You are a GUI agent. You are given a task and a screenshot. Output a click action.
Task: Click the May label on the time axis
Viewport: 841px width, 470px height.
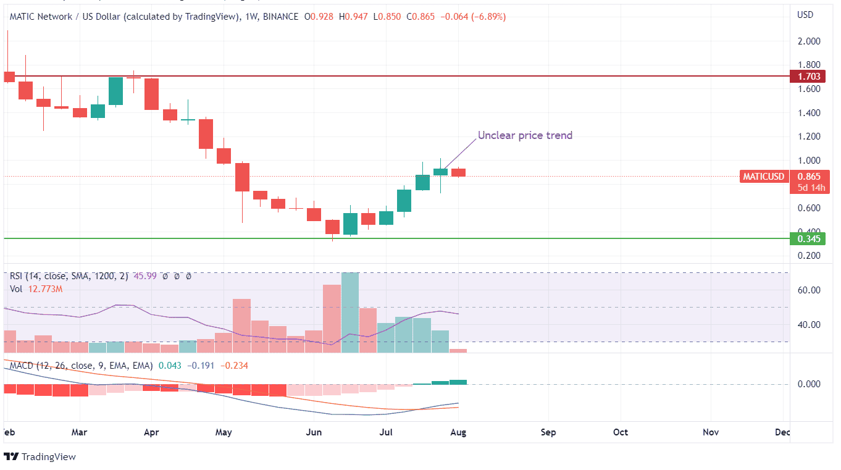tap(224, 432)
